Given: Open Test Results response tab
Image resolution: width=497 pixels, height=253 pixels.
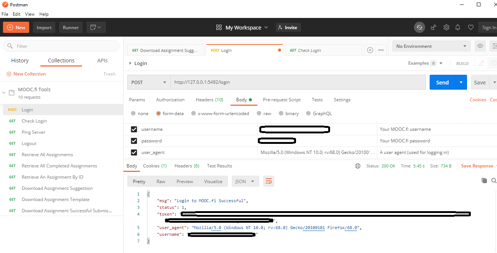Looking at the screenshot, I should click(219, 166).
